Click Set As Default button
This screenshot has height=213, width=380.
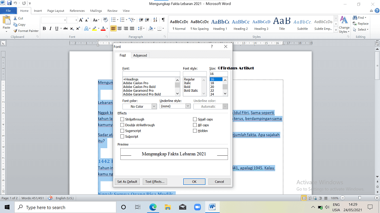127,181
